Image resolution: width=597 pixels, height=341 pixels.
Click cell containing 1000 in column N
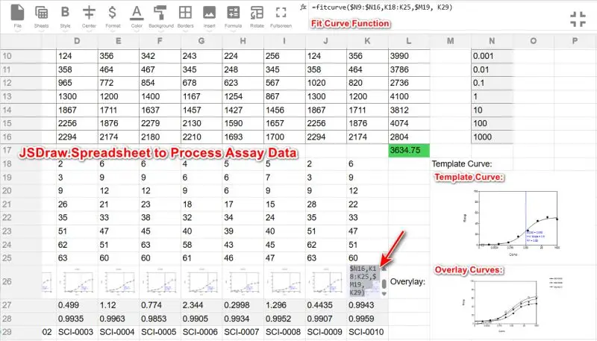pyautogui.click(x=492, y=137)
